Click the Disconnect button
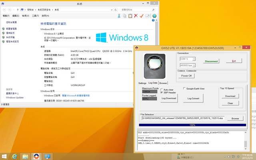 coord(211,61)
